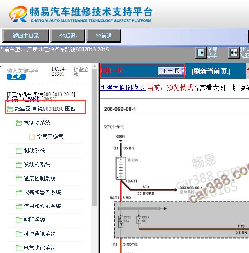
Task: Click the 下一页 next page button
Action: (x=171, y=71)
